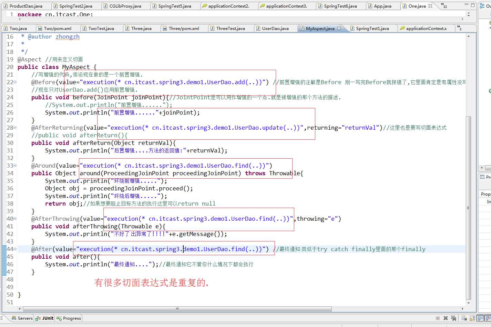Minimize the upper editor area
The height and width of the screenshot is (327, 491).
[467, 5]
